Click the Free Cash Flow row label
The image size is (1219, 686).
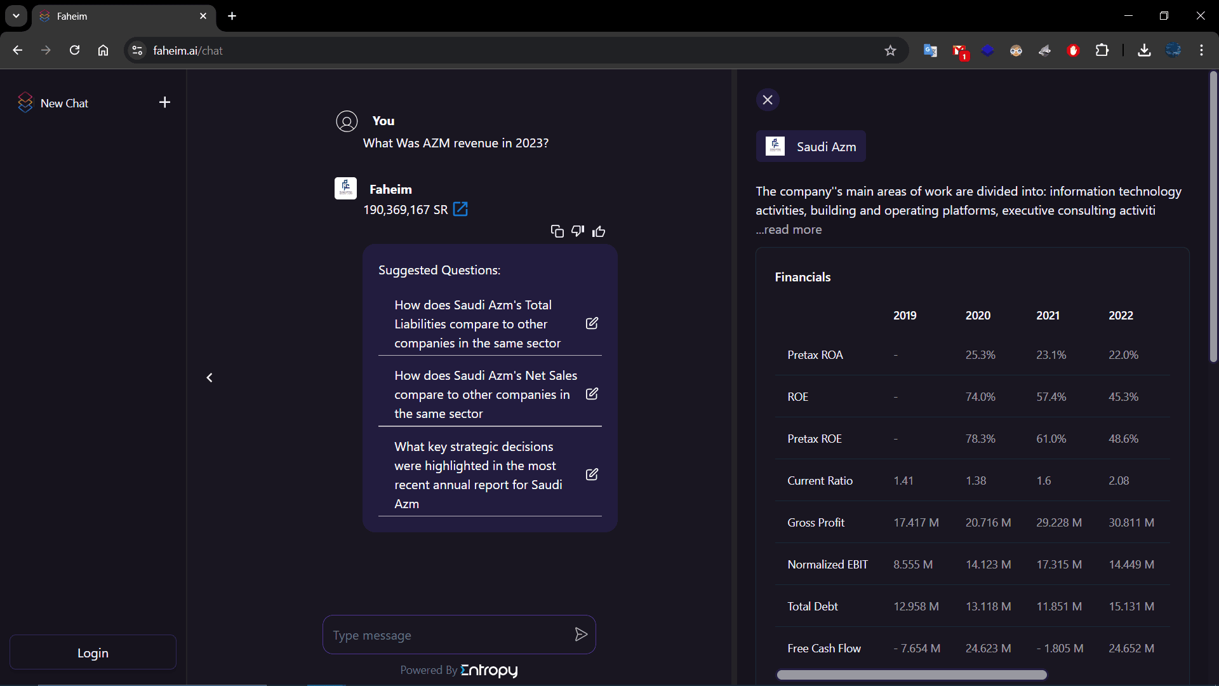tap(824, 649)
